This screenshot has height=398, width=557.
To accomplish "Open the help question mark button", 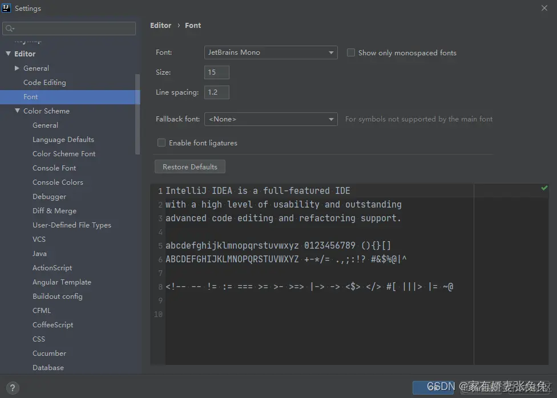I will click(x=13, y=388).
